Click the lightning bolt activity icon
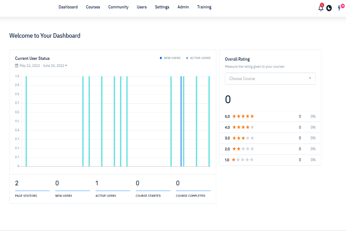This screenshot has width=346, height=231. [x=339, y=8]
